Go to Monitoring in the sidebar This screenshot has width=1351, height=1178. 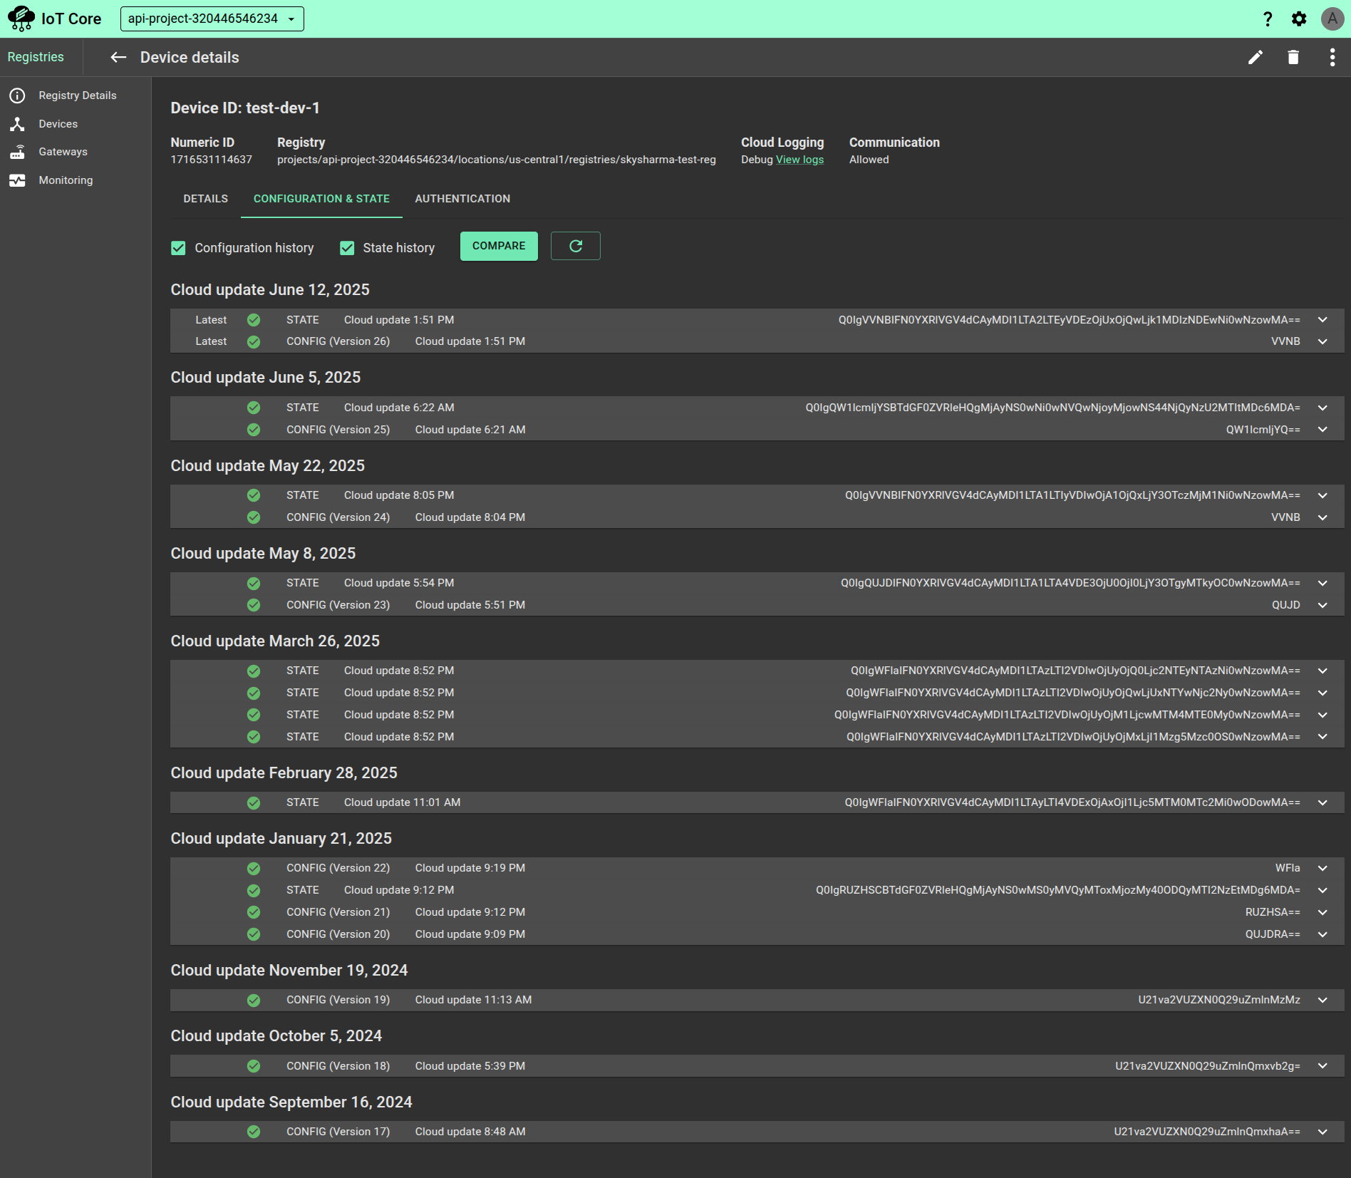(66, 180)
